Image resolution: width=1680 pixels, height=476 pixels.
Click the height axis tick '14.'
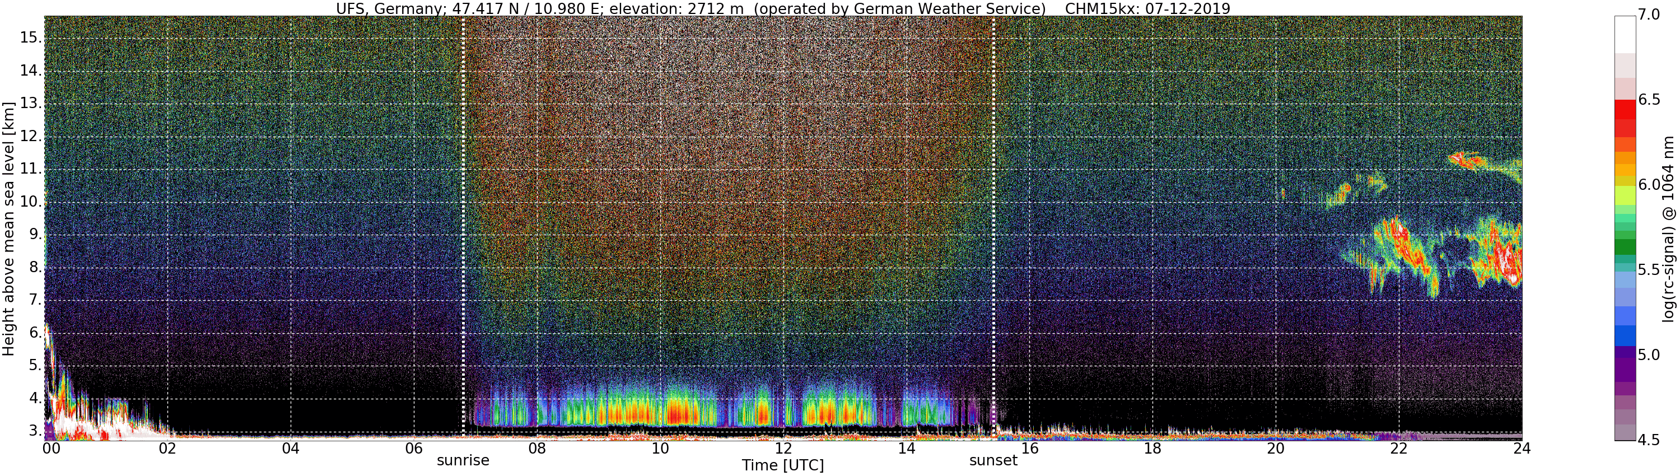click(31, 71)
